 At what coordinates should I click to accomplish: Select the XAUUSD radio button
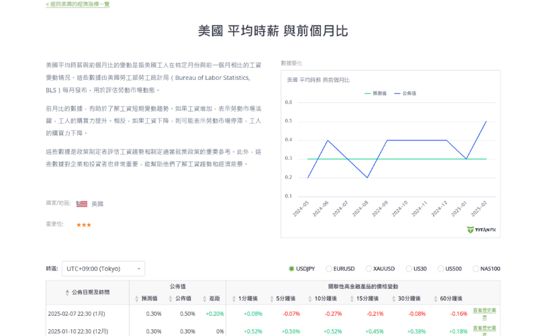(369, 269)
